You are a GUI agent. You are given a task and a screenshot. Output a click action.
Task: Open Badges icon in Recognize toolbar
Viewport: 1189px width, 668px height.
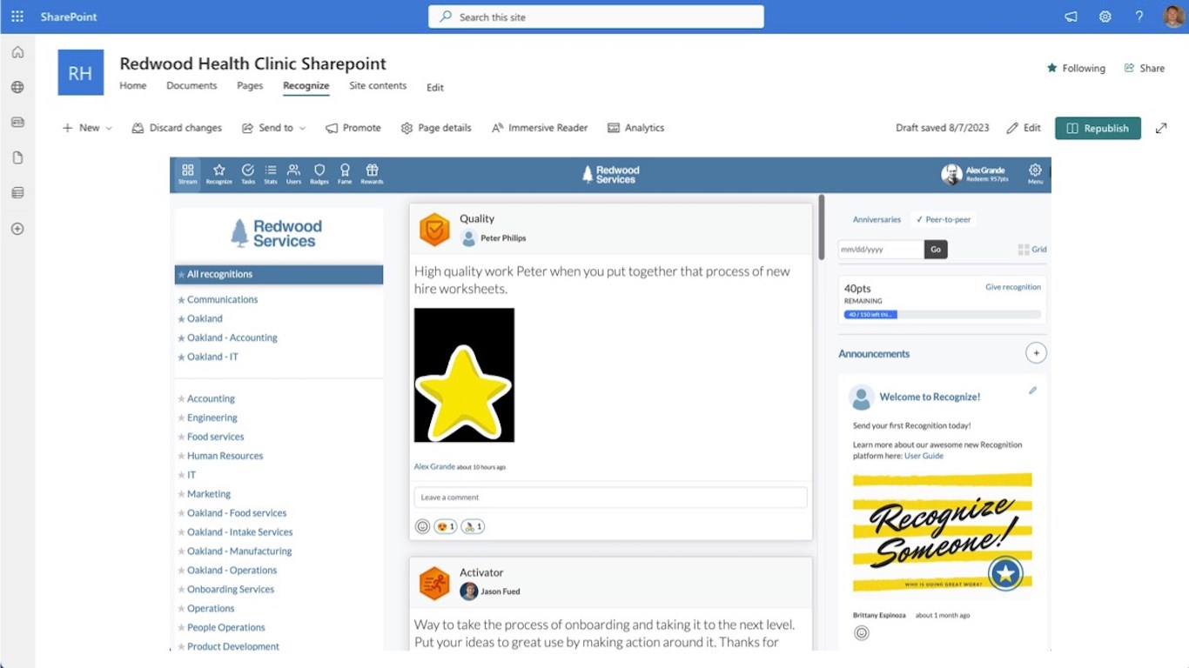point(319,174)
